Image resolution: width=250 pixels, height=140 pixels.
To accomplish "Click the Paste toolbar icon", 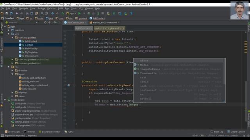I will pos(36,14).
